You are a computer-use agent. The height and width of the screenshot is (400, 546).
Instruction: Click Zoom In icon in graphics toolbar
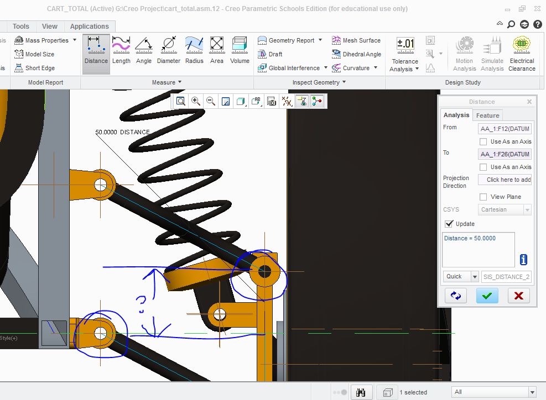pyautogui.click(x=196, y=101)
